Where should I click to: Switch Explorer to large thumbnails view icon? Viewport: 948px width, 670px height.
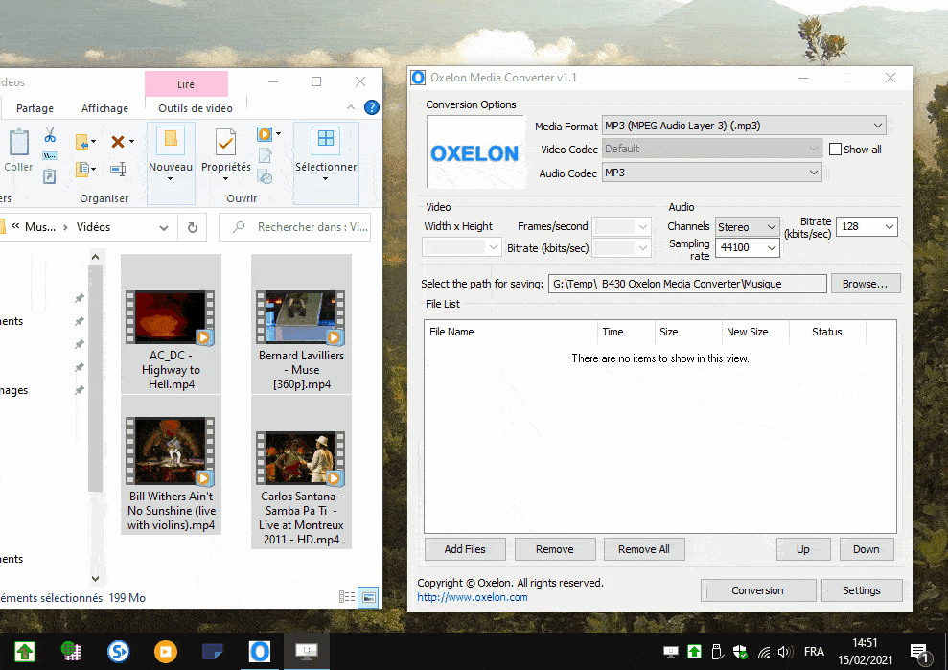click(x=369, y=597)
